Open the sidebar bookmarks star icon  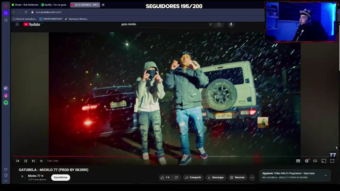click(6, 20)
